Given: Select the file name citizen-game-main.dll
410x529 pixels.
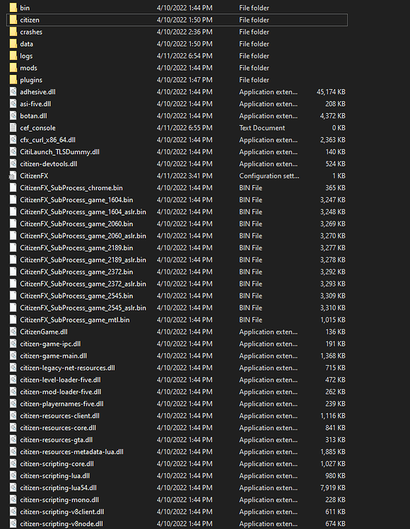Looking at the screenshot, I should [x=53, y=356].
